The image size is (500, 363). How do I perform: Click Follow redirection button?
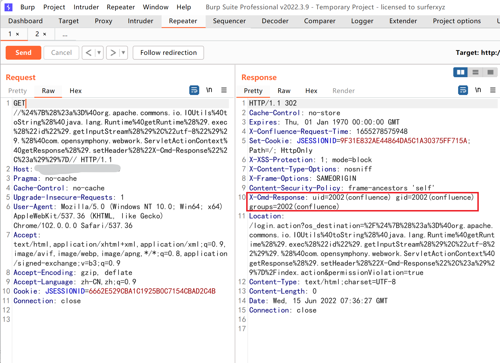(168, 53)
